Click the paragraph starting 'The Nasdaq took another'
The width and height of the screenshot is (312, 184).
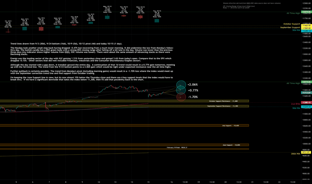pyautogui.click(x=92, y=51)
